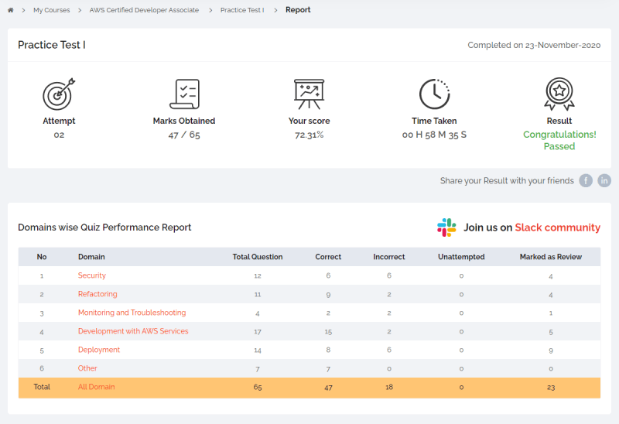
Task: Open the Deployment domain link
Action: point(99,350)
